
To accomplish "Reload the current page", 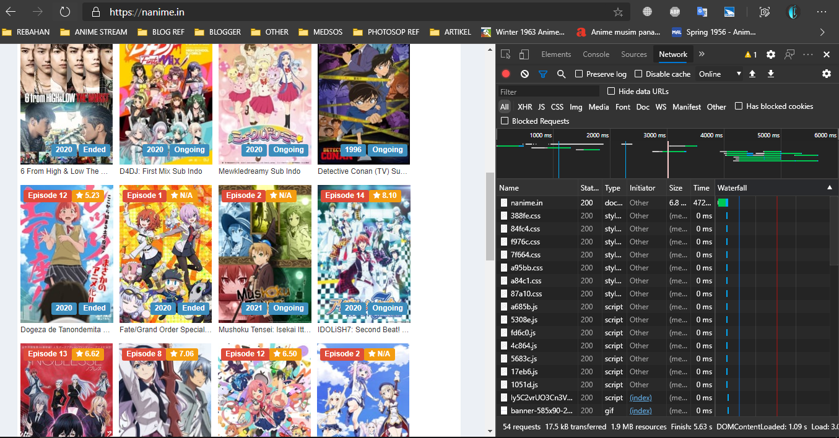I will point(64,12).
